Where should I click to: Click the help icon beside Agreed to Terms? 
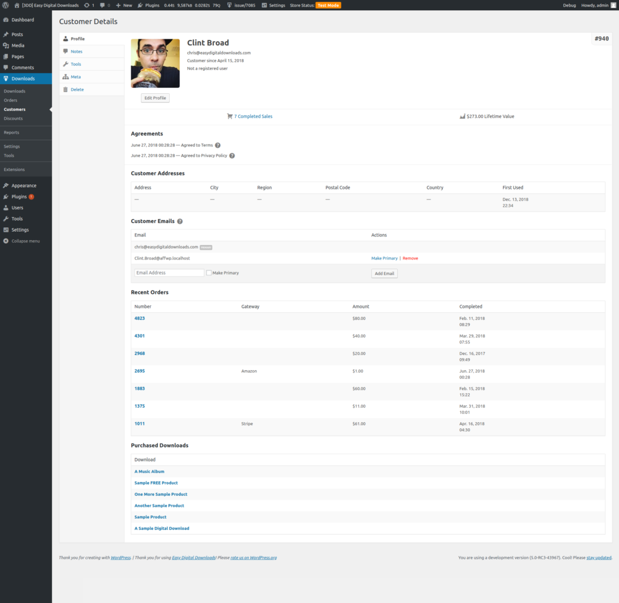coord(218,145)
